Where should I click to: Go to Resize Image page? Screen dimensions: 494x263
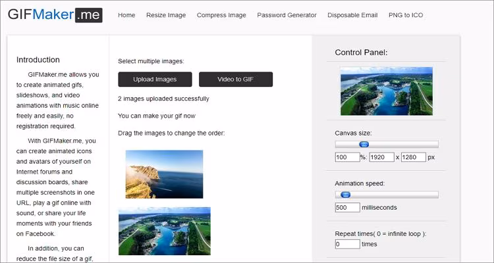click(166, 15)
